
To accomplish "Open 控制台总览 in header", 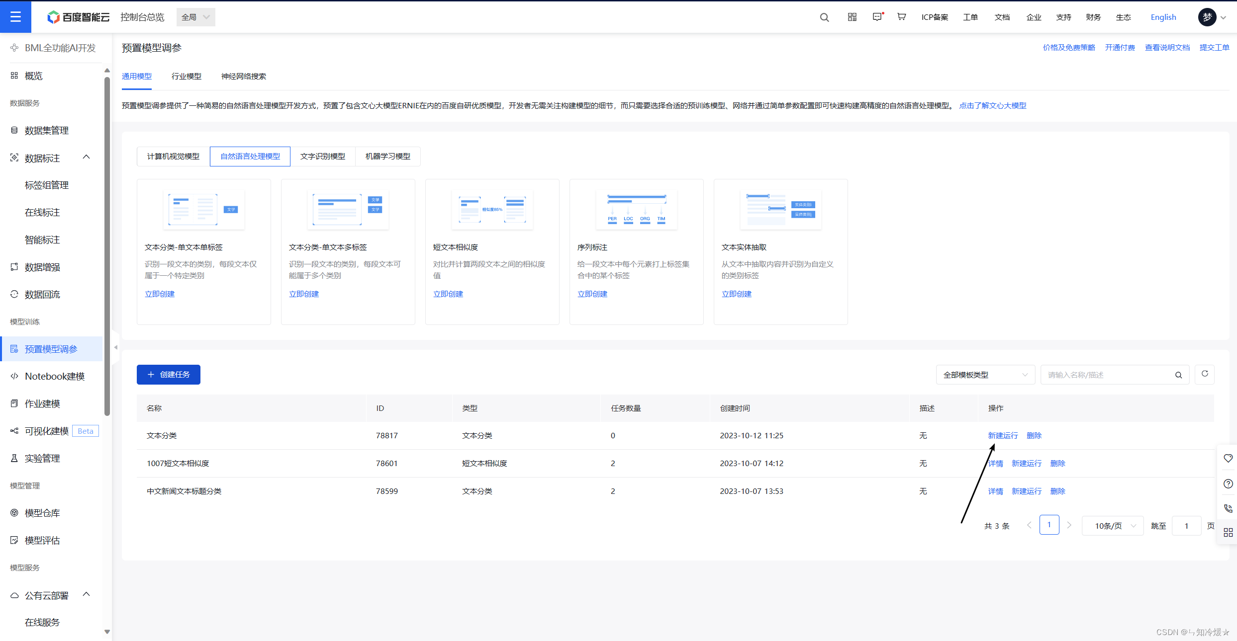I will [142, 17].
